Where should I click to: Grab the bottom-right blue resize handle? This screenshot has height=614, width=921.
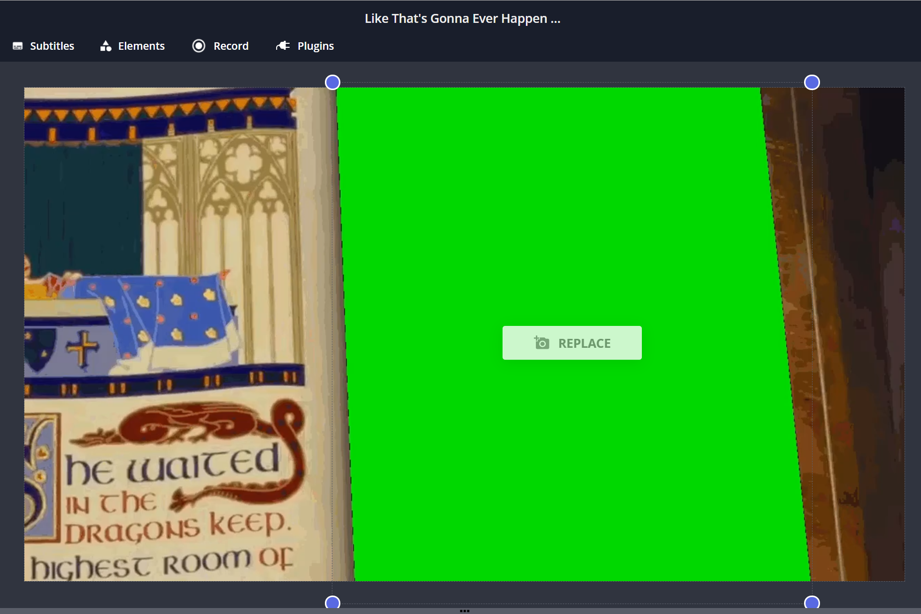pyautogui.click(x=812, y=603)
